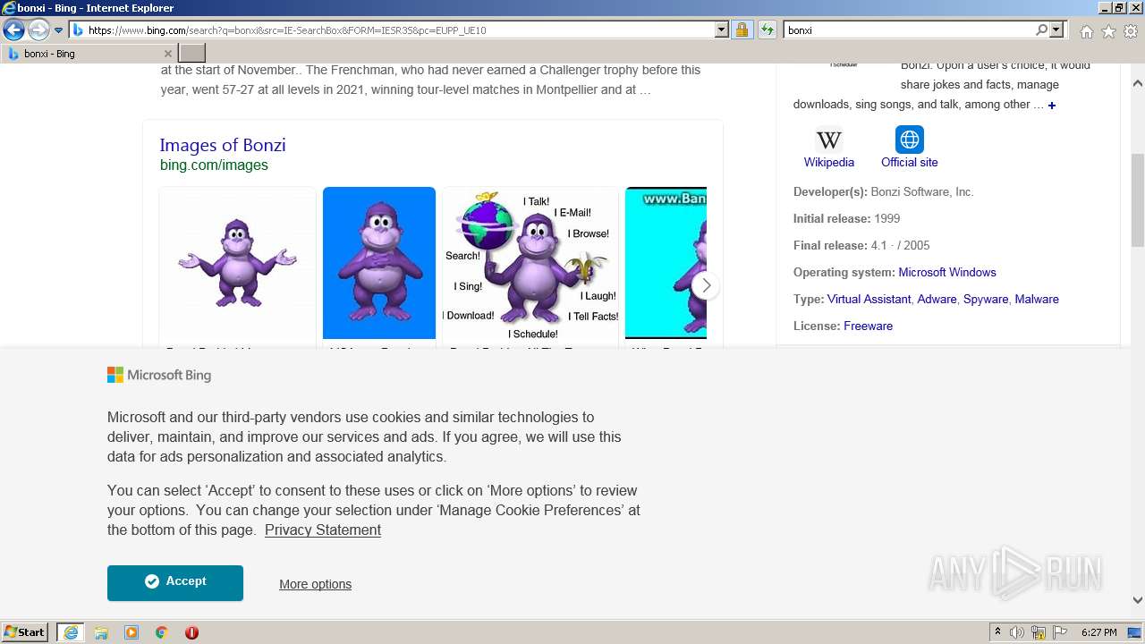Screen dimensions: 1145x644
Task: Click the search box containing bonxi
Action: (909, 30)
